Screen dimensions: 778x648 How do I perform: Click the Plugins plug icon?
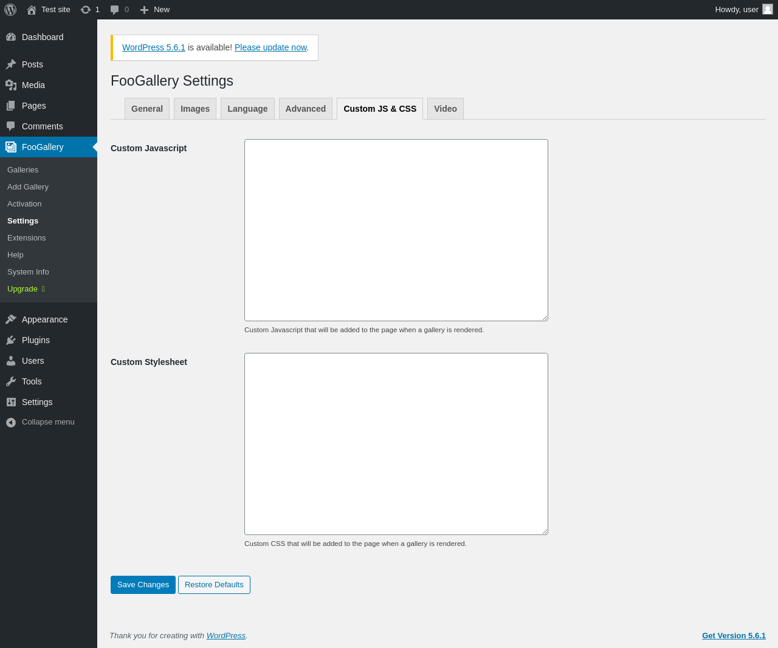[11, 340]
